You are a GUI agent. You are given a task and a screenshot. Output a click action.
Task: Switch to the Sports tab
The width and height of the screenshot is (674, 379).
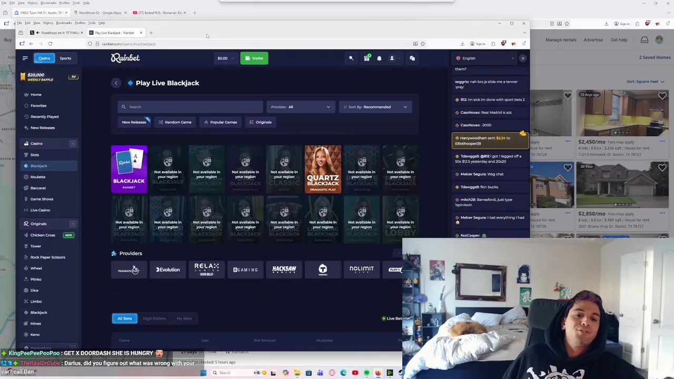[65, 58]
